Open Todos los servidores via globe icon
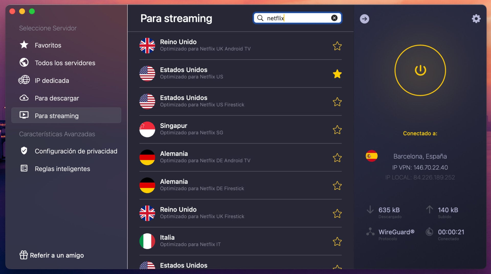Viewport: 491px width, 274px height. point(24,63)
